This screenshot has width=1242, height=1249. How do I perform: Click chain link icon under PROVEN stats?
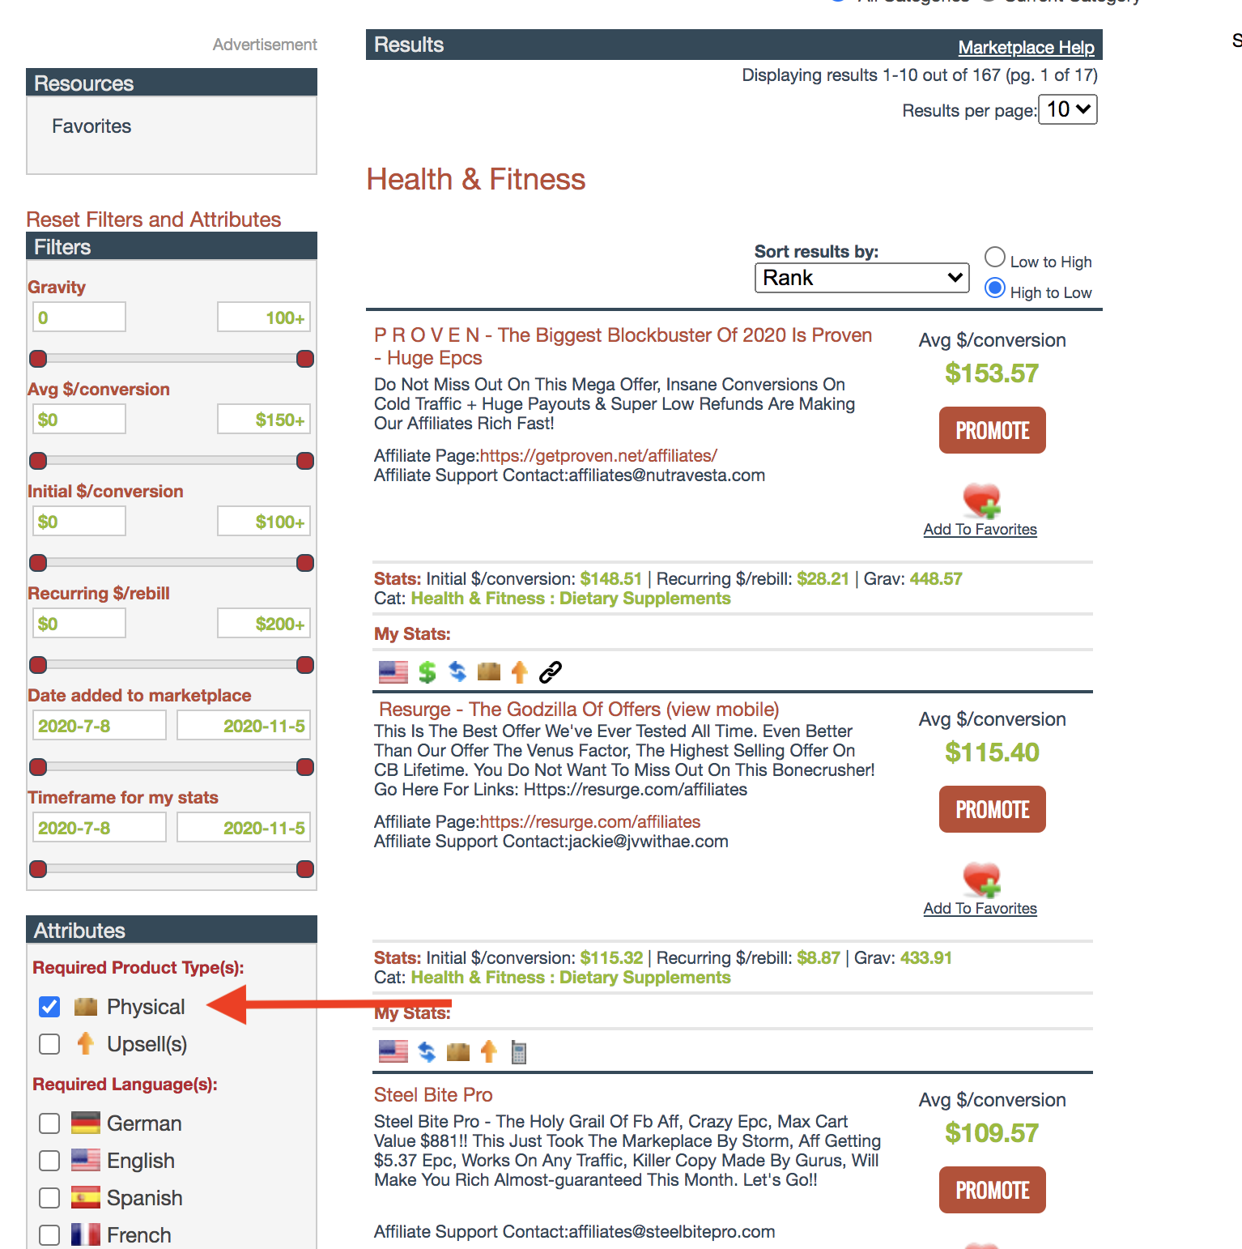click(551, 671)
